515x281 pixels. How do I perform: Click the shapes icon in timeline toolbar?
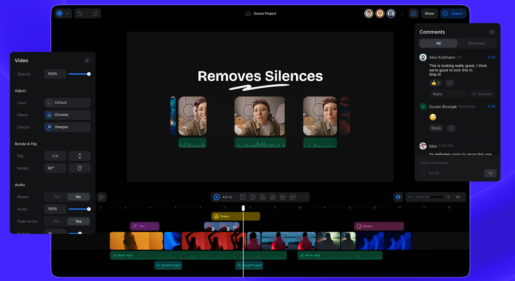point(263,197)
